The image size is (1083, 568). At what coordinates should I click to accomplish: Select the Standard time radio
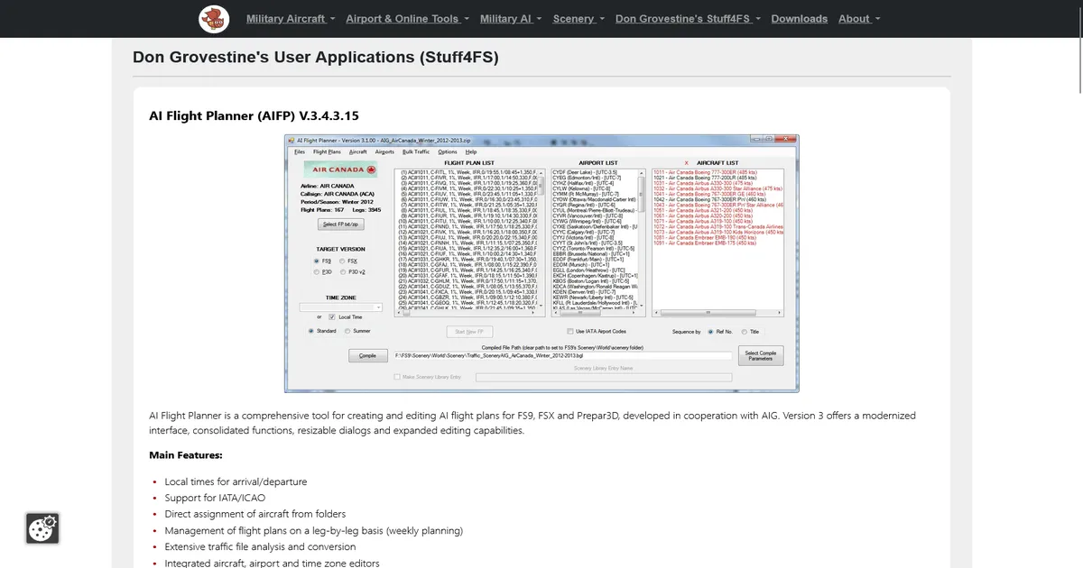point(311,331)
